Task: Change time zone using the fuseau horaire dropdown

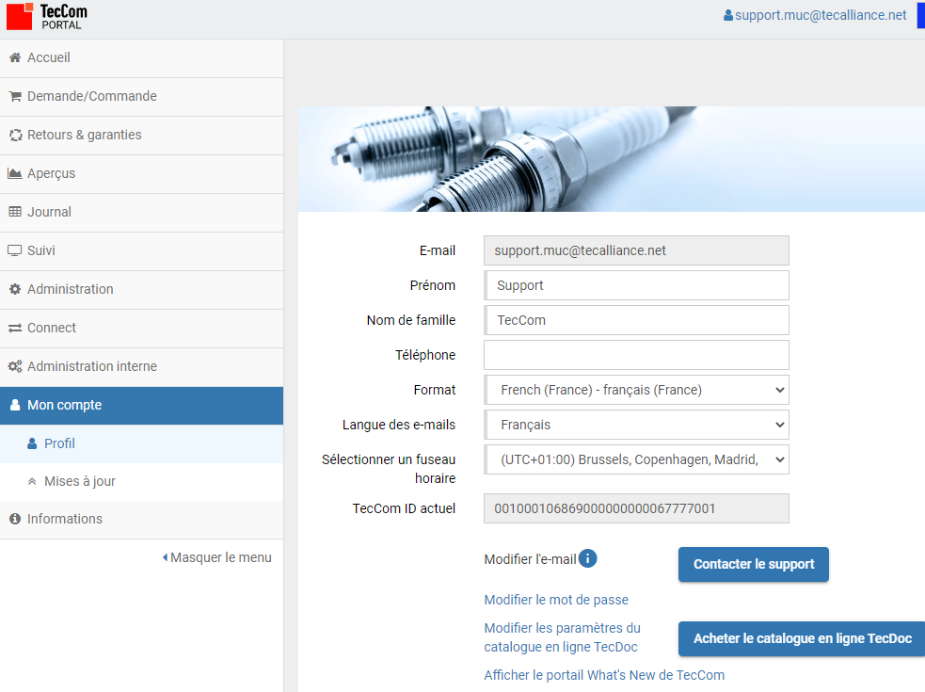Action: point(636,459)
